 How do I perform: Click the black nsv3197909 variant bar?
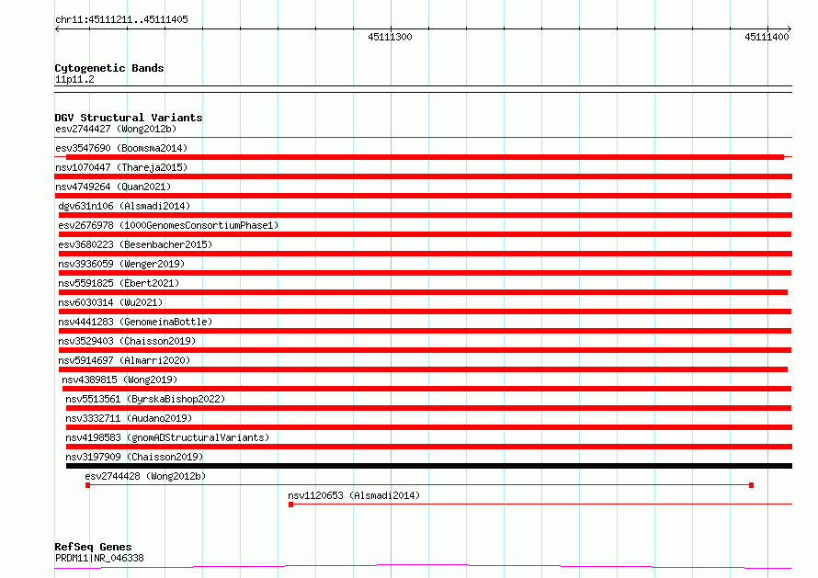429,466
